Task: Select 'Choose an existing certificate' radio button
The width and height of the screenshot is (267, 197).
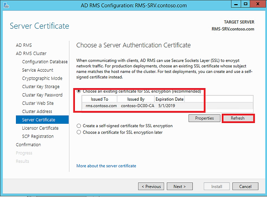Action: (79, 91)
